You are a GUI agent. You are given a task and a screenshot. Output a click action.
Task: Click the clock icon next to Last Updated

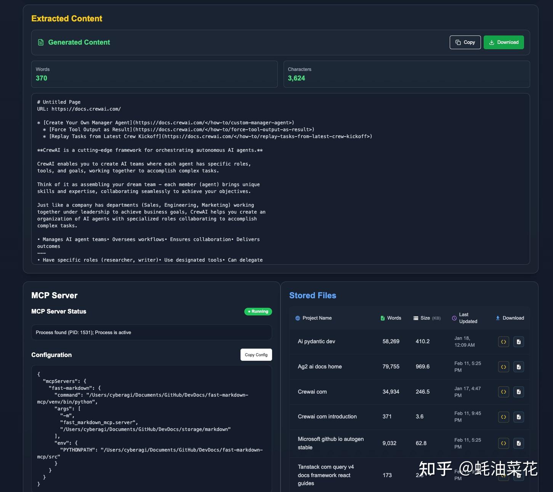click(454, 318)
